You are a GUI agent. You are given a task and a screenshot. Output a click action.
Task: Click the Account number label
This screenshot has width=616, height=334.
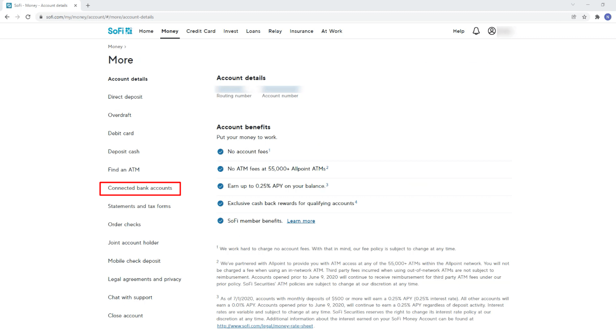point(280,96)
